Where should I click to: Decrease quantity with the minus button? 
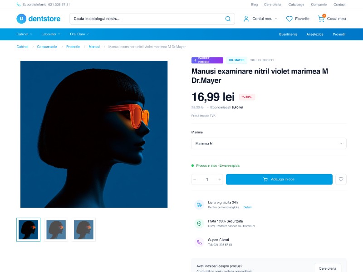[195, 180]
